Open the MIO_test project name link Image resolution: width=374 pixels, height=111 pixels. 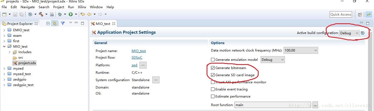click(139, 51)
